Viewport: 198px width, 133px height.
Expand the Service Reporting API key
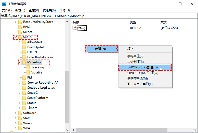[20, 83]
